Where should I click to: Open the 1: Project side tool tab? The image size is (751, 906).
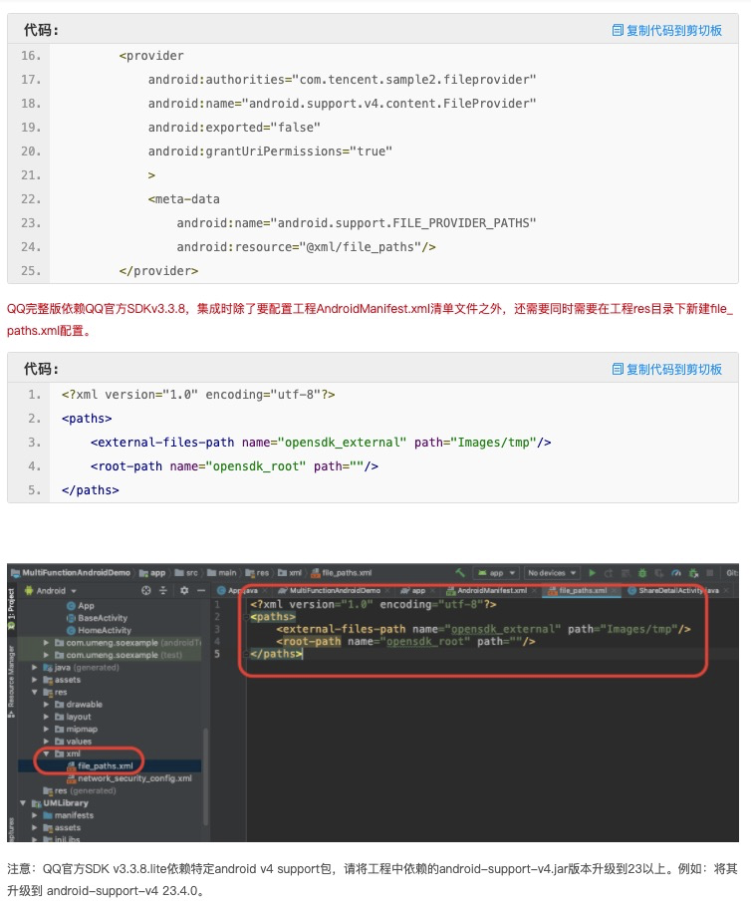point(12,610)
